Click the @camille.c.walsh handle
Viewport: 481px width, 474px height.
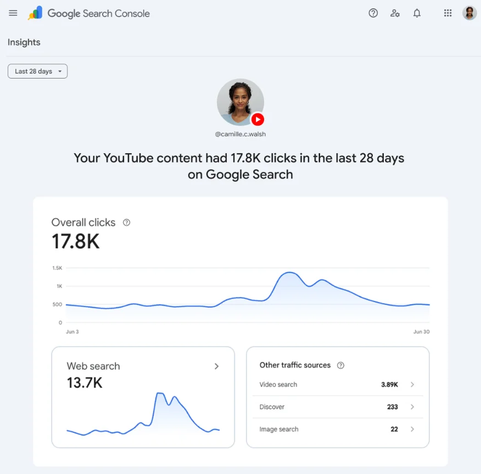click(240, 134)
